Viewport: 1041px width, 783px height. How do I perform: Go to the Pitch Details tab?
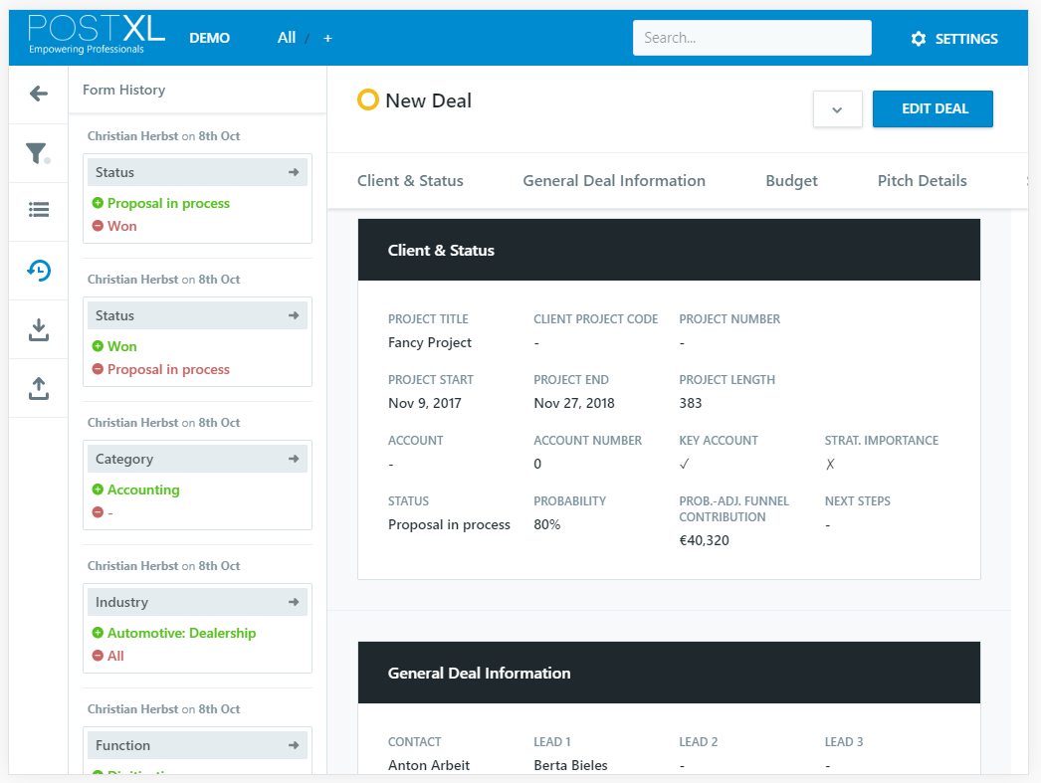[922, 181]
